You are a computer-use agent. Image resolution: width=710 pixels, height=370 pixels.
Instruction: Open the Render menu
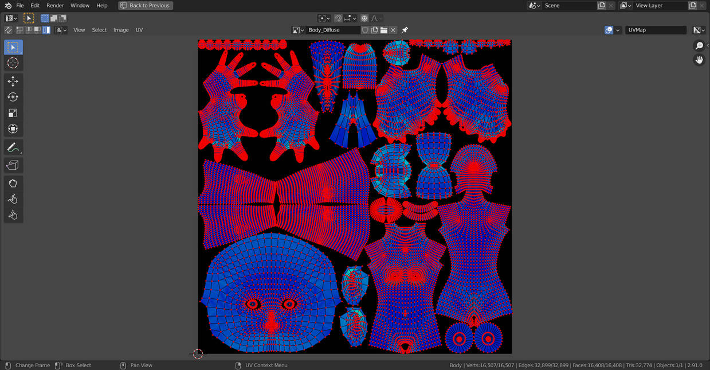(x=55, y=5)
